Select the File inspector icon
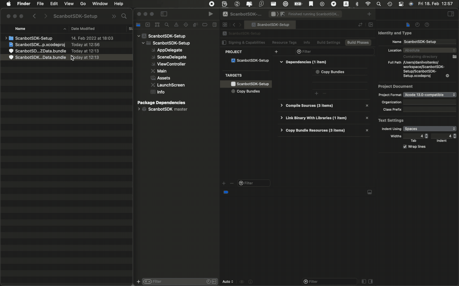459x286 pixels. click(408, 25)
